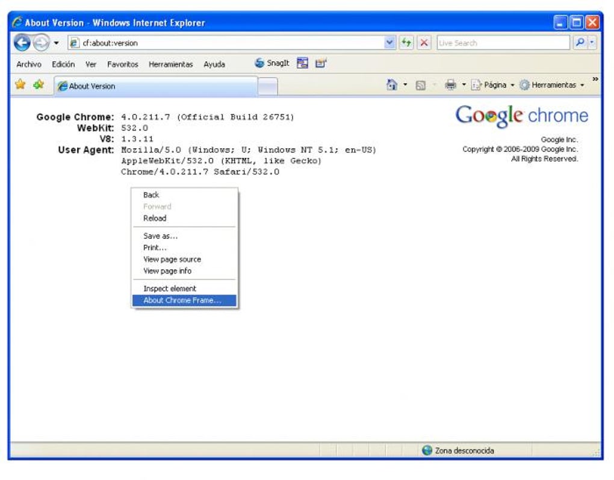Screen dimensions: 614x480
Task: Choose View page source in context menu
Action: [184, 260]
